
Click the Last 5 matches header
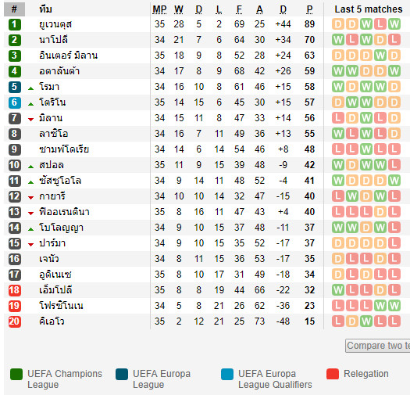pos(369,9)
